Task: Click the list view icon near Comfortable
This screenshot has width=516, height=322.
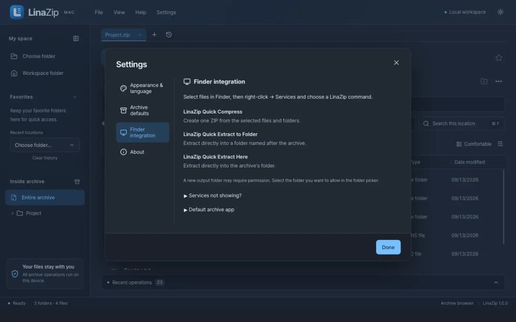Action: [500, 144]
